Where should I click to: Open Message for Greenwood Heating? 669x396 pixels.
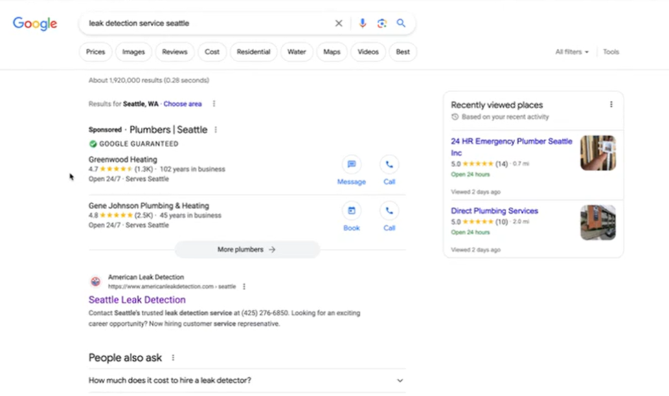tap(351, 165)
